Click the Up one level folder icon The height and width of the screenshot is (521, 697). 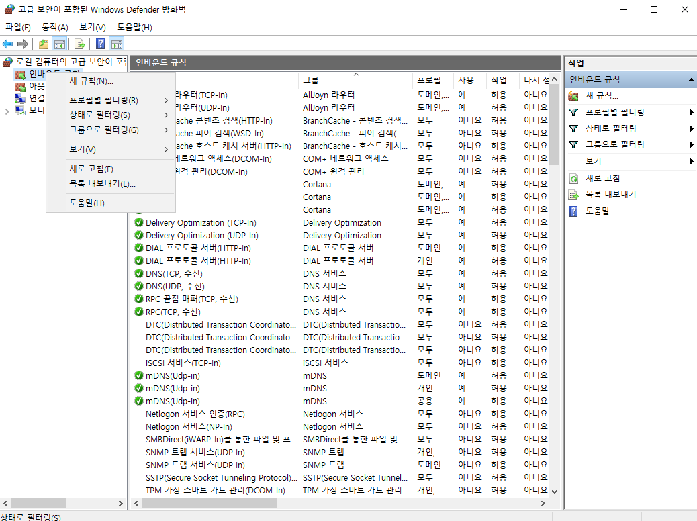pos(44,44)
